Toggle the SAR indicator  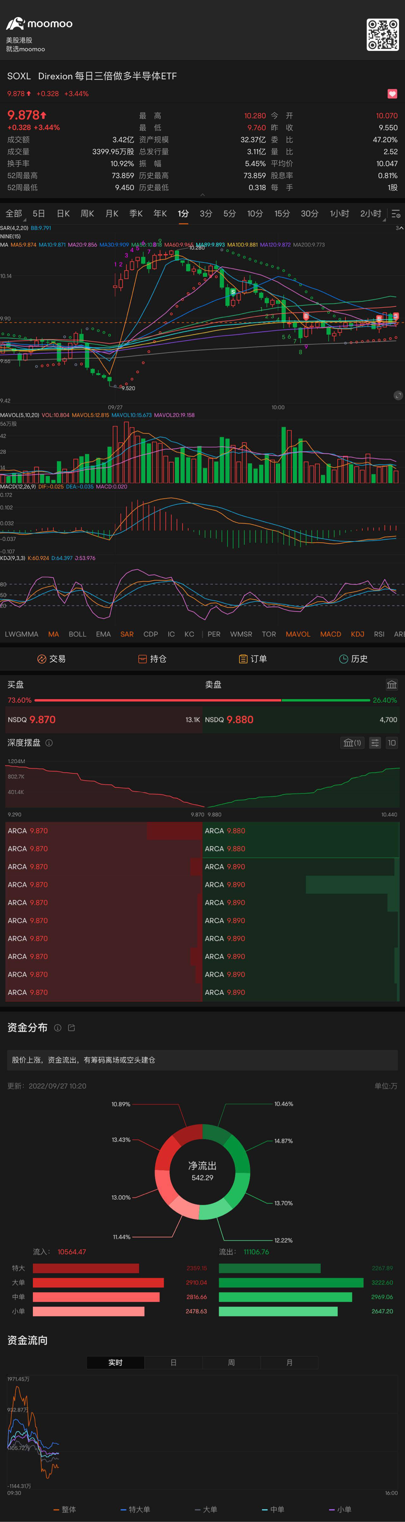[127, 634]
